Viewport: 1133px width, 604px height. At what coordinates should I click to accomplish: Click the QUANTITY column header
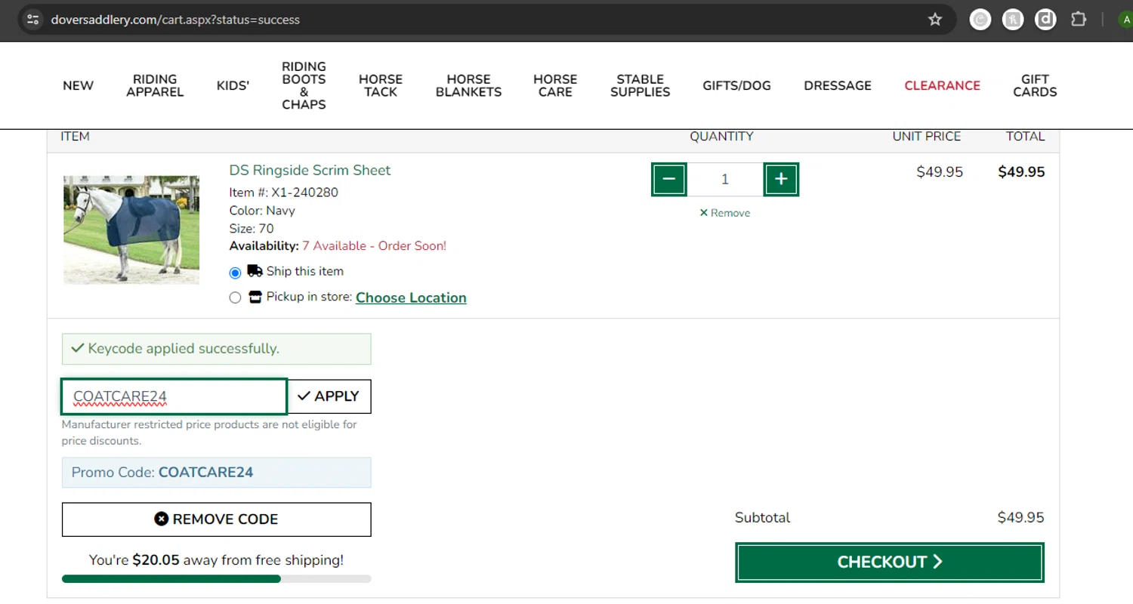coord(721,137)
